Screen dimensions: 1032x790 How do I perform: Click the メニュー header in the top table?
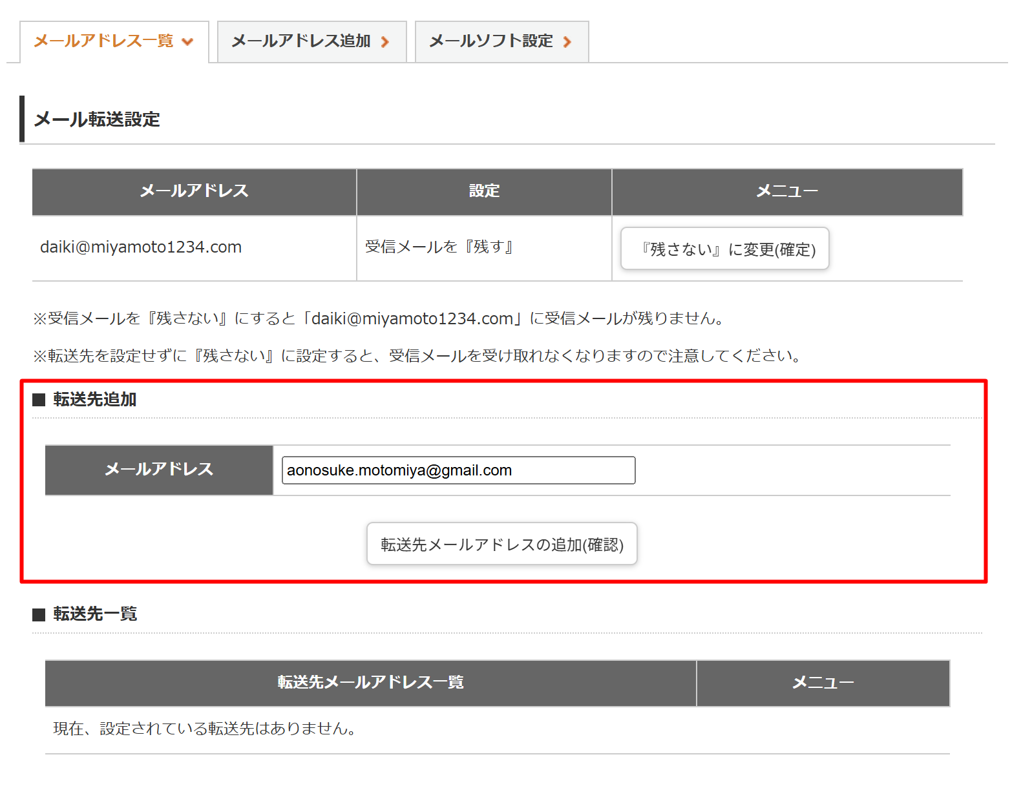pos(786,191)
